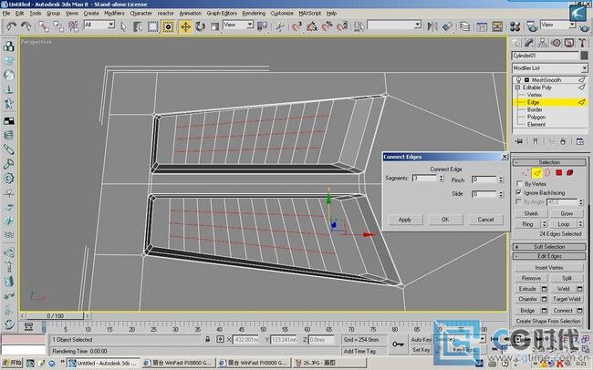The height and width of the screenshot is (370, 593).
Task: Toggle the Spinner Snap icon
Action: pyautogui.click(x=341, y=26)
